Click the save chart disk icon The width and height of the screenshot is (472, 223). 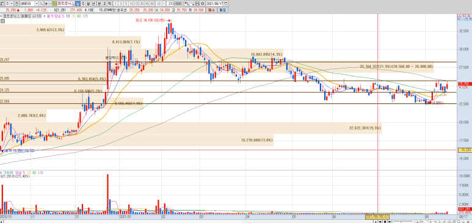pos(197,4)
